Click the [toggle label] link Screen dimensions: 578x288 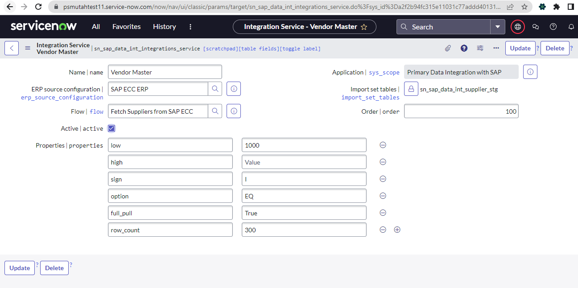click(x=300, y=49)
